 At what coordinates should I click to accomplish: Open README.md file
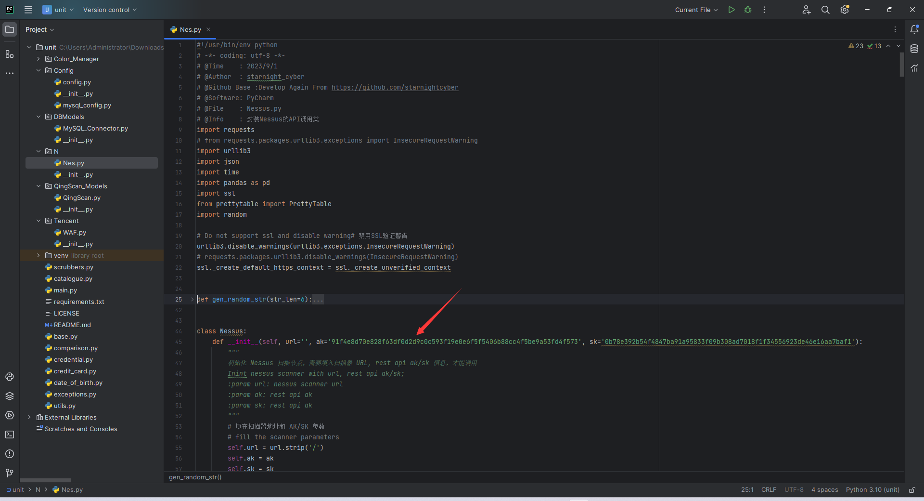[x=72, y=325]
